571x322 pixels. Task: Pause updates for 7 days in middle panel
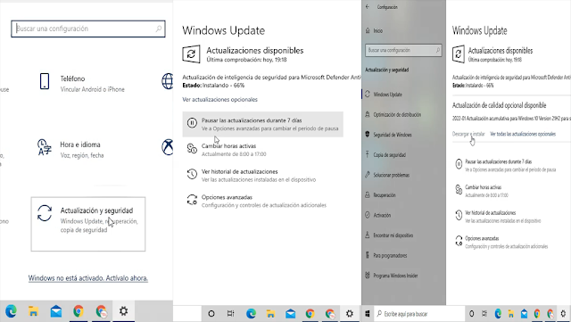[262, 124]
